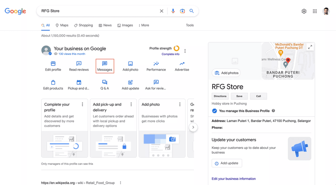Screen dimensions: 336x185
Task: Open the Add photo suggestion card
Action: pos(162,128)
